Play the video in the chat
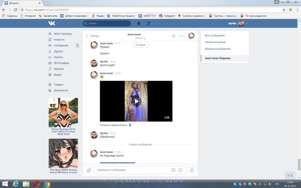 [x=136, y=101]
